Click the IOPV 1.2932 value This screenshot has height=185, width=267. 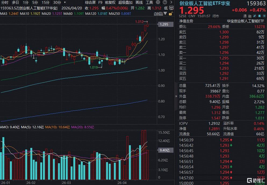pyautogui.click(x=214, y=123)
